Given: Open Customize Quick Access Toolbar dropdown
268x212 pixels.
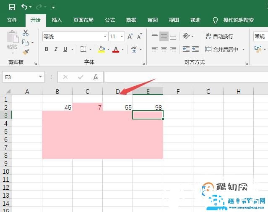Looking at the screenshot, I should (53, 7).
